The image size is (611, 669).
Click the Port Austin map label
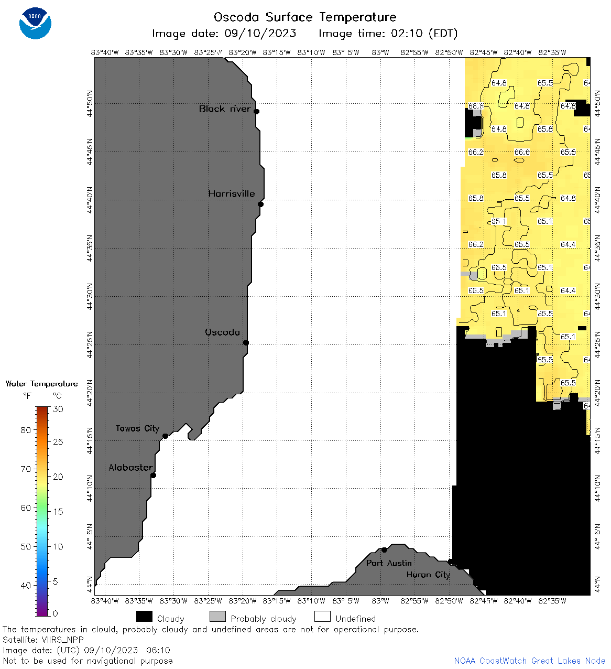pos(389,563)
